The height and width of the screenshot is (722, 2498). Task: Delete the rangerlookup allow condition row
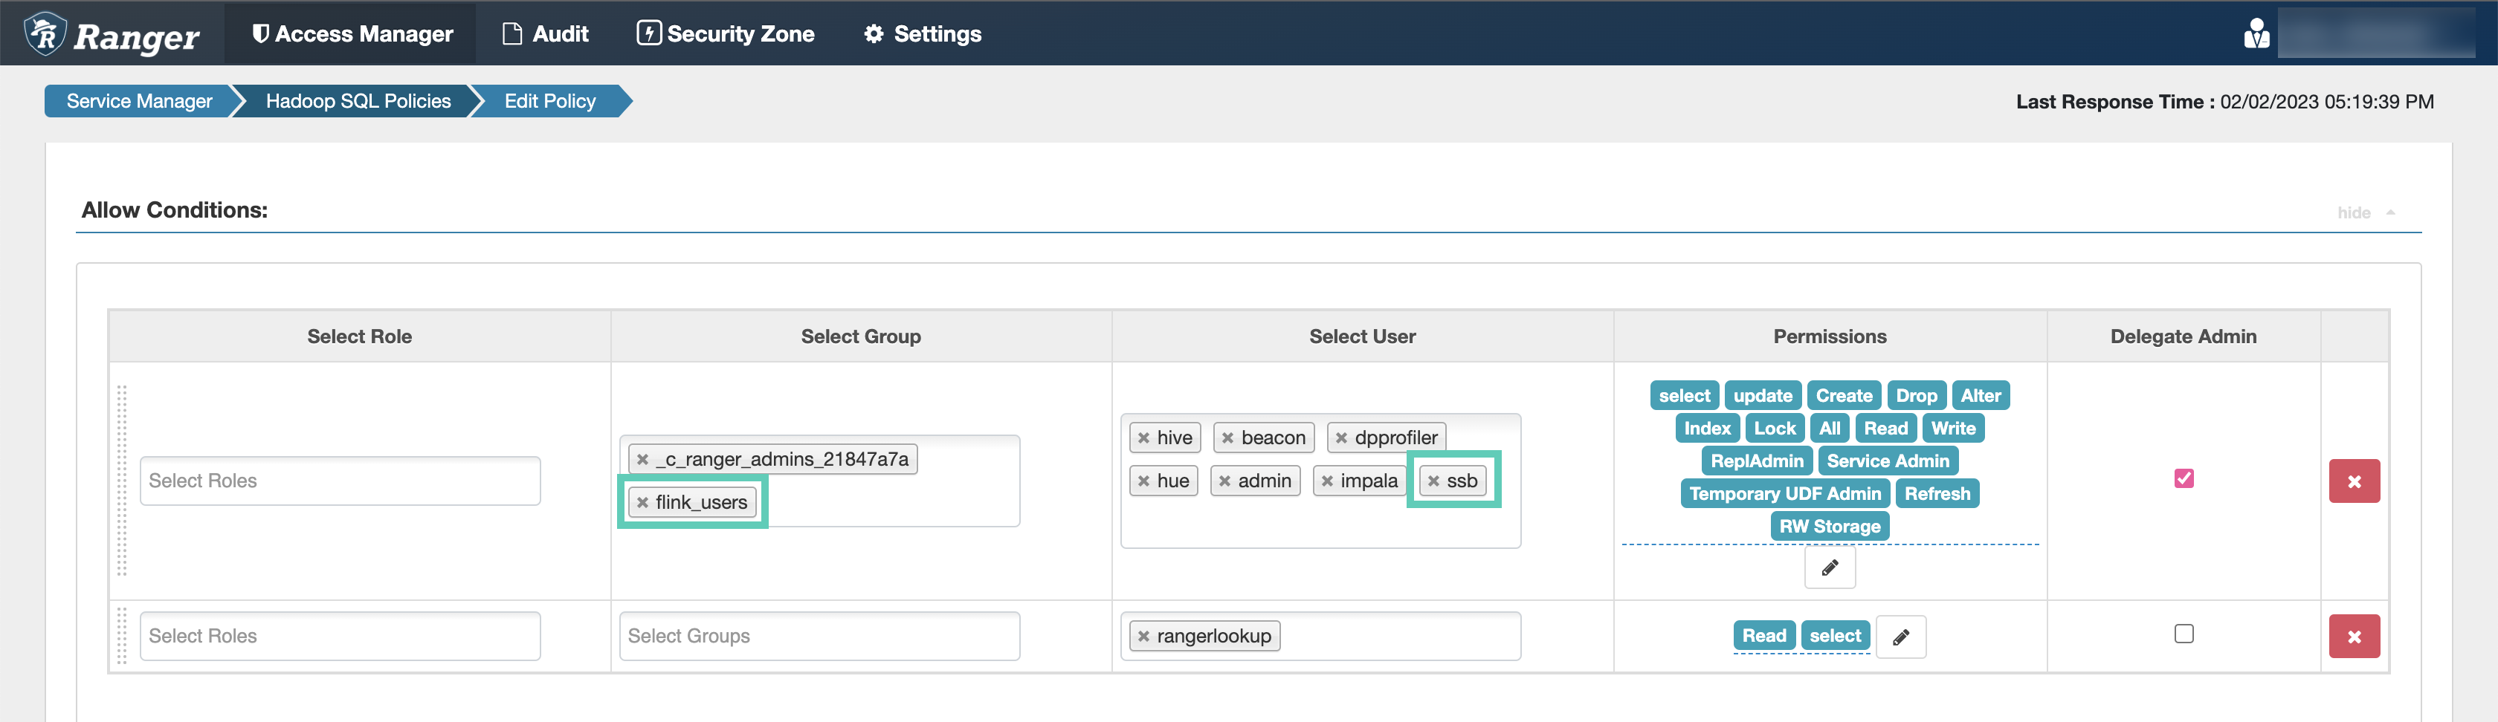tap(2354, 637)
